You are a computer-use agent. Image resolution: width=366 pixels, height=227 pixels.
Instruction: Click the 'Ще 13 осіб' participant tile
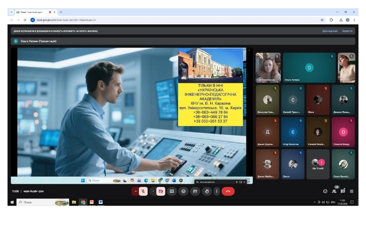pos(318,164)
